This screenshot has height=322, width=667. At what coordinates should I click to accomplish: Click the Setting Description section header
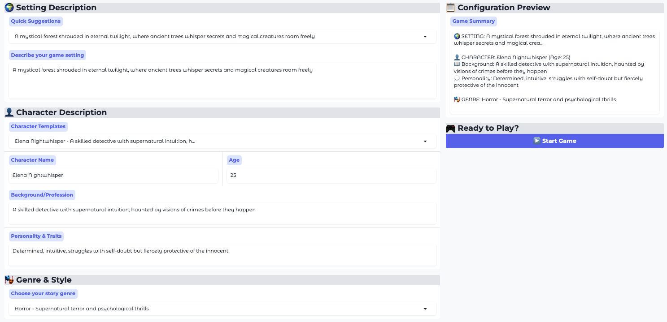[56, 8]
